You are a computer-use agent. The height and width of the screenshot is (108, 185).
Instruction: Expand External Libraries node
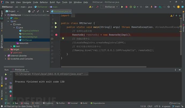pyautogui.click(x=5, y=56)
